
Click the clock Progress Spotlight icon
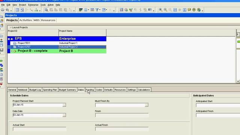pos(126,10)
